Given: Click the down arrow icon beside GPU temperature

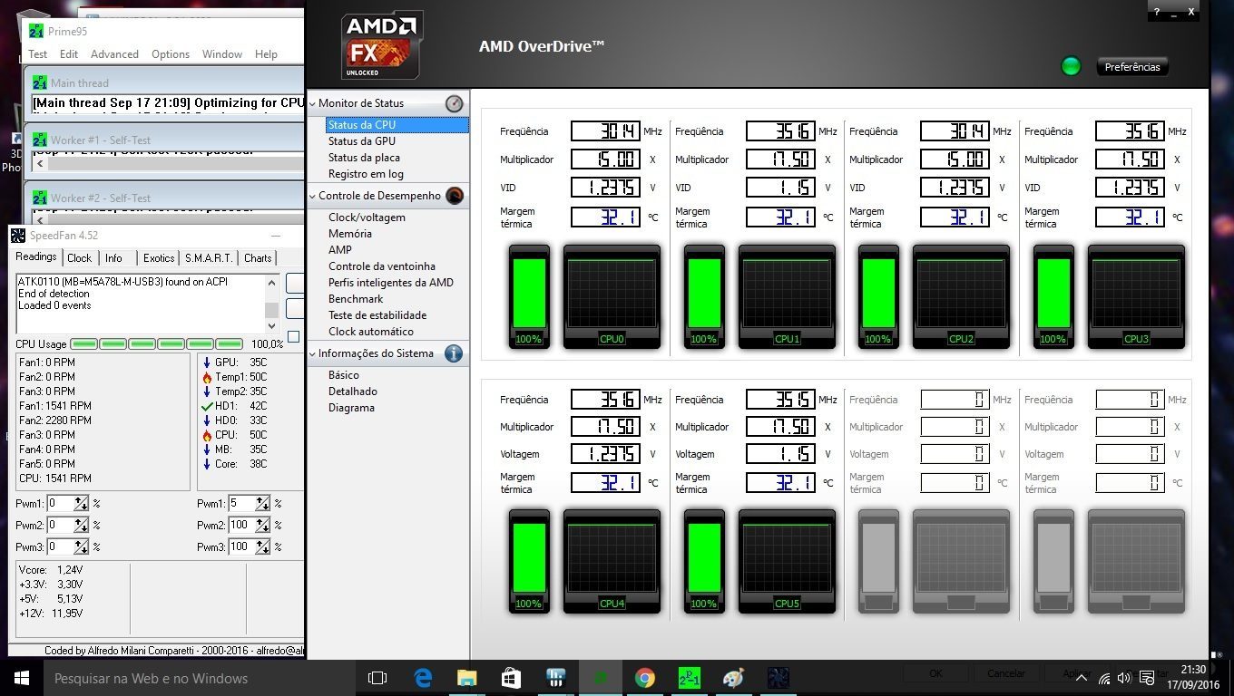Looking at the screenshot, I should [x=207, y=362].
